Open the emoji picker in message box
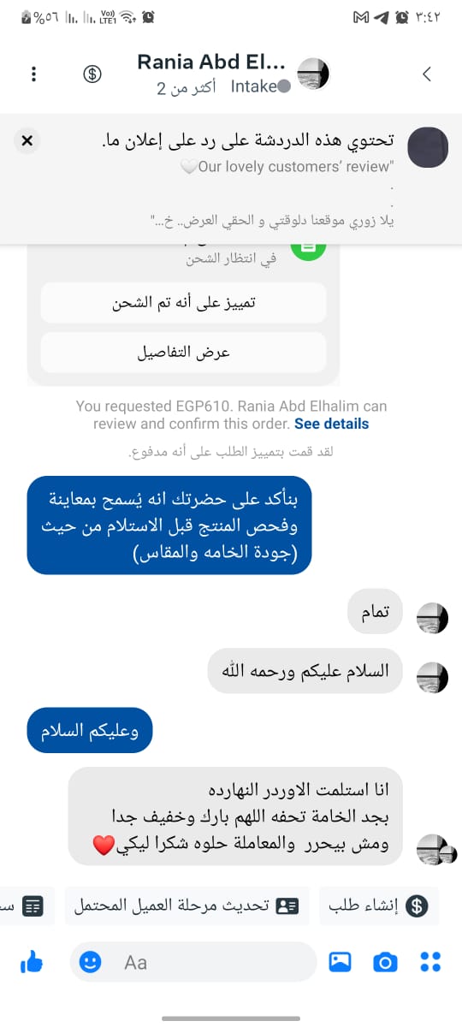The width and height of the screenshot is (462, 1027). tap(90, 962)
